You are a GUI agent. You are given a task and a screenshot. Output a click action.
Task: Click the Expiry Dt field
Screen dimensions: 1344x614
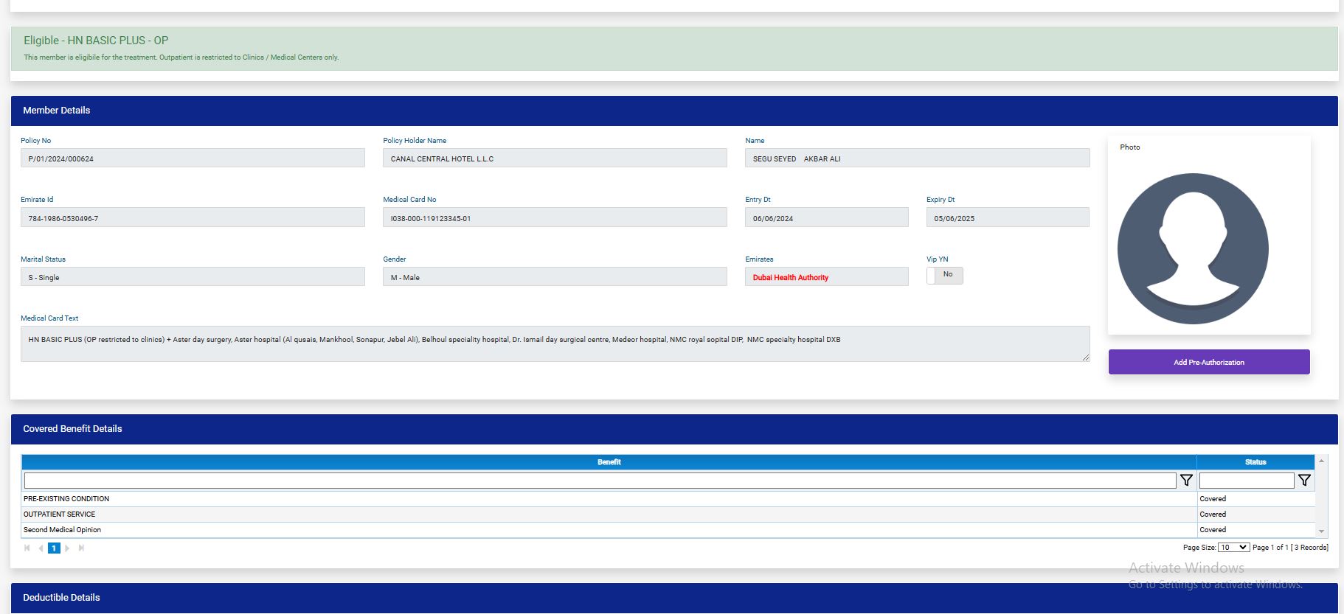tap(1008, 217)
